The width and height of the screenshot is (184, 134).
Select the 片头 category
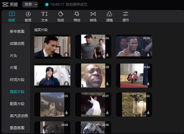(14, 56)
